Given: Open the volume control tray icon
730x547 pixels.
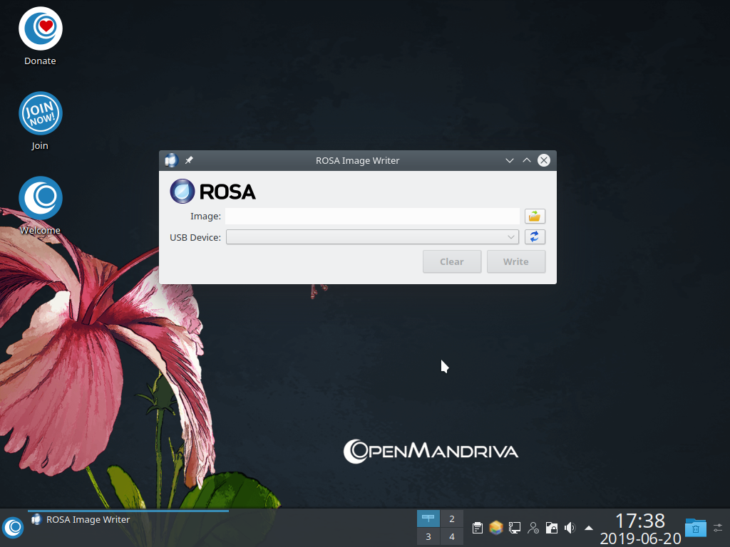Looking at the screenshot, I should click(x=570, y=528).
